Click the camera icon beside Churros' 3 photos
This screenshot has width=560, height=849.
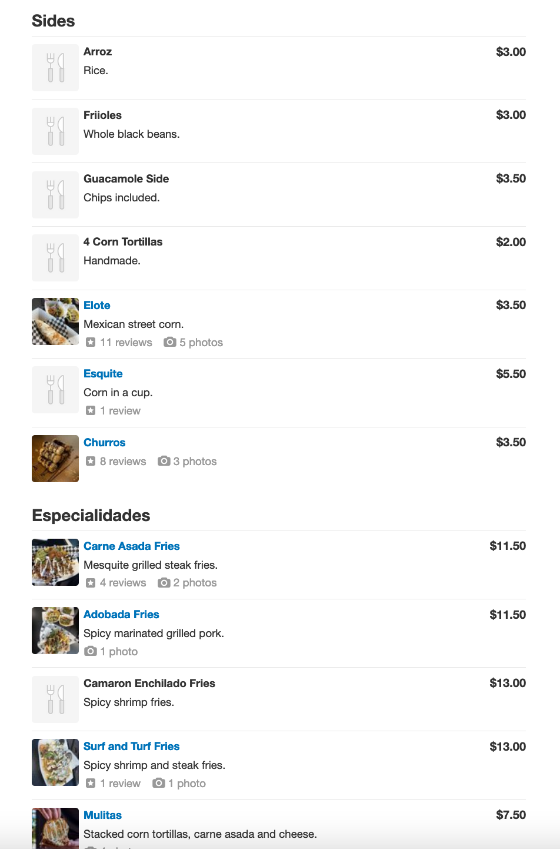(x=164, y=461)
